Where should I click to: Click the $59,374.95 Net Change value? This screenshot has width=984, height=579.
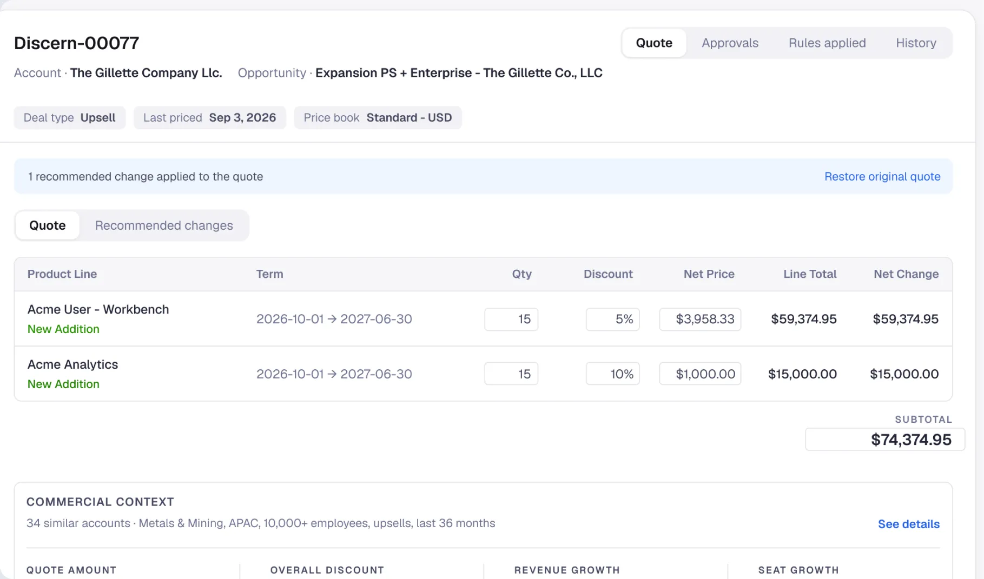click(905, 319)
